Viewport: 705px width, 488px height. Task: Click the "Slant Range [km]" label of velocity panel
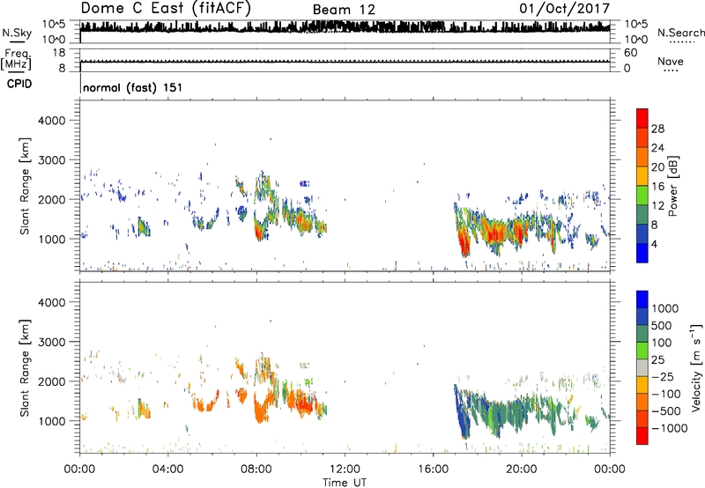click(24, 367)
